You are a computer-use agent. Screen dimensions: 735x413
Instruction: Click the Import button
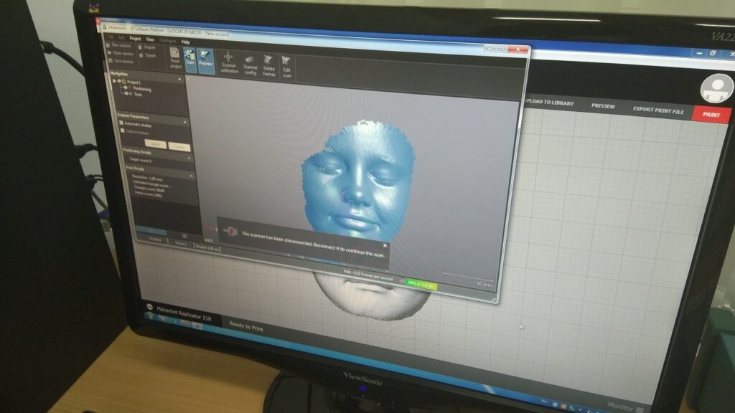coord(146,47)
